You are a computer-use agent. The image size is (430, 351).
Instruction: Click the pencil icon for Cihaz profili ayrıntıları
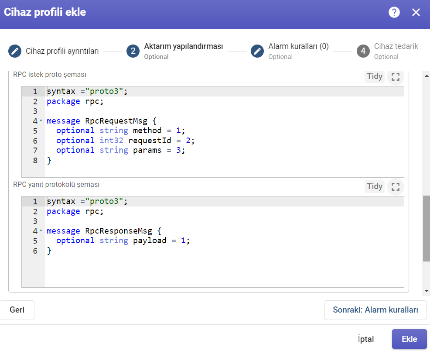[15, 51]
